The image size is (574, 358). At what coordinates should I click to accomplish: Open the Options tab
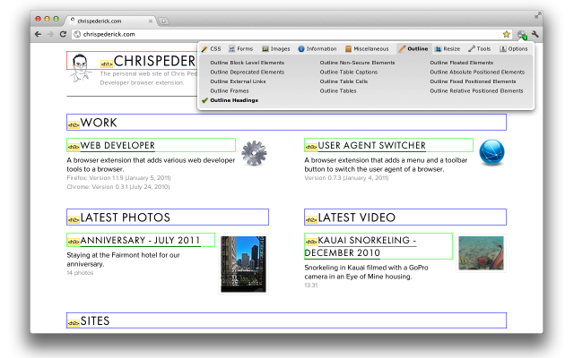pyautogui.click(x=514, y=48)
